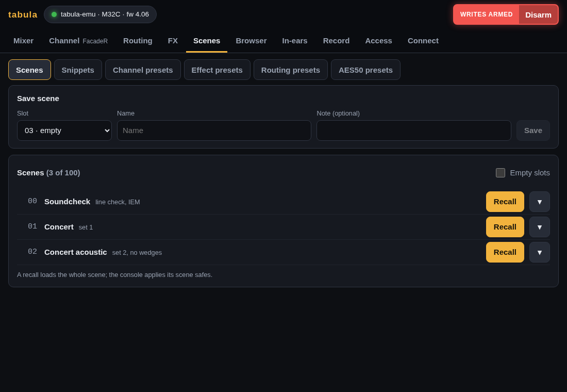The height and width of the screenshot is (392, 567).
Task: Recall the Soundcheck scene
Action: coord(505,202)
